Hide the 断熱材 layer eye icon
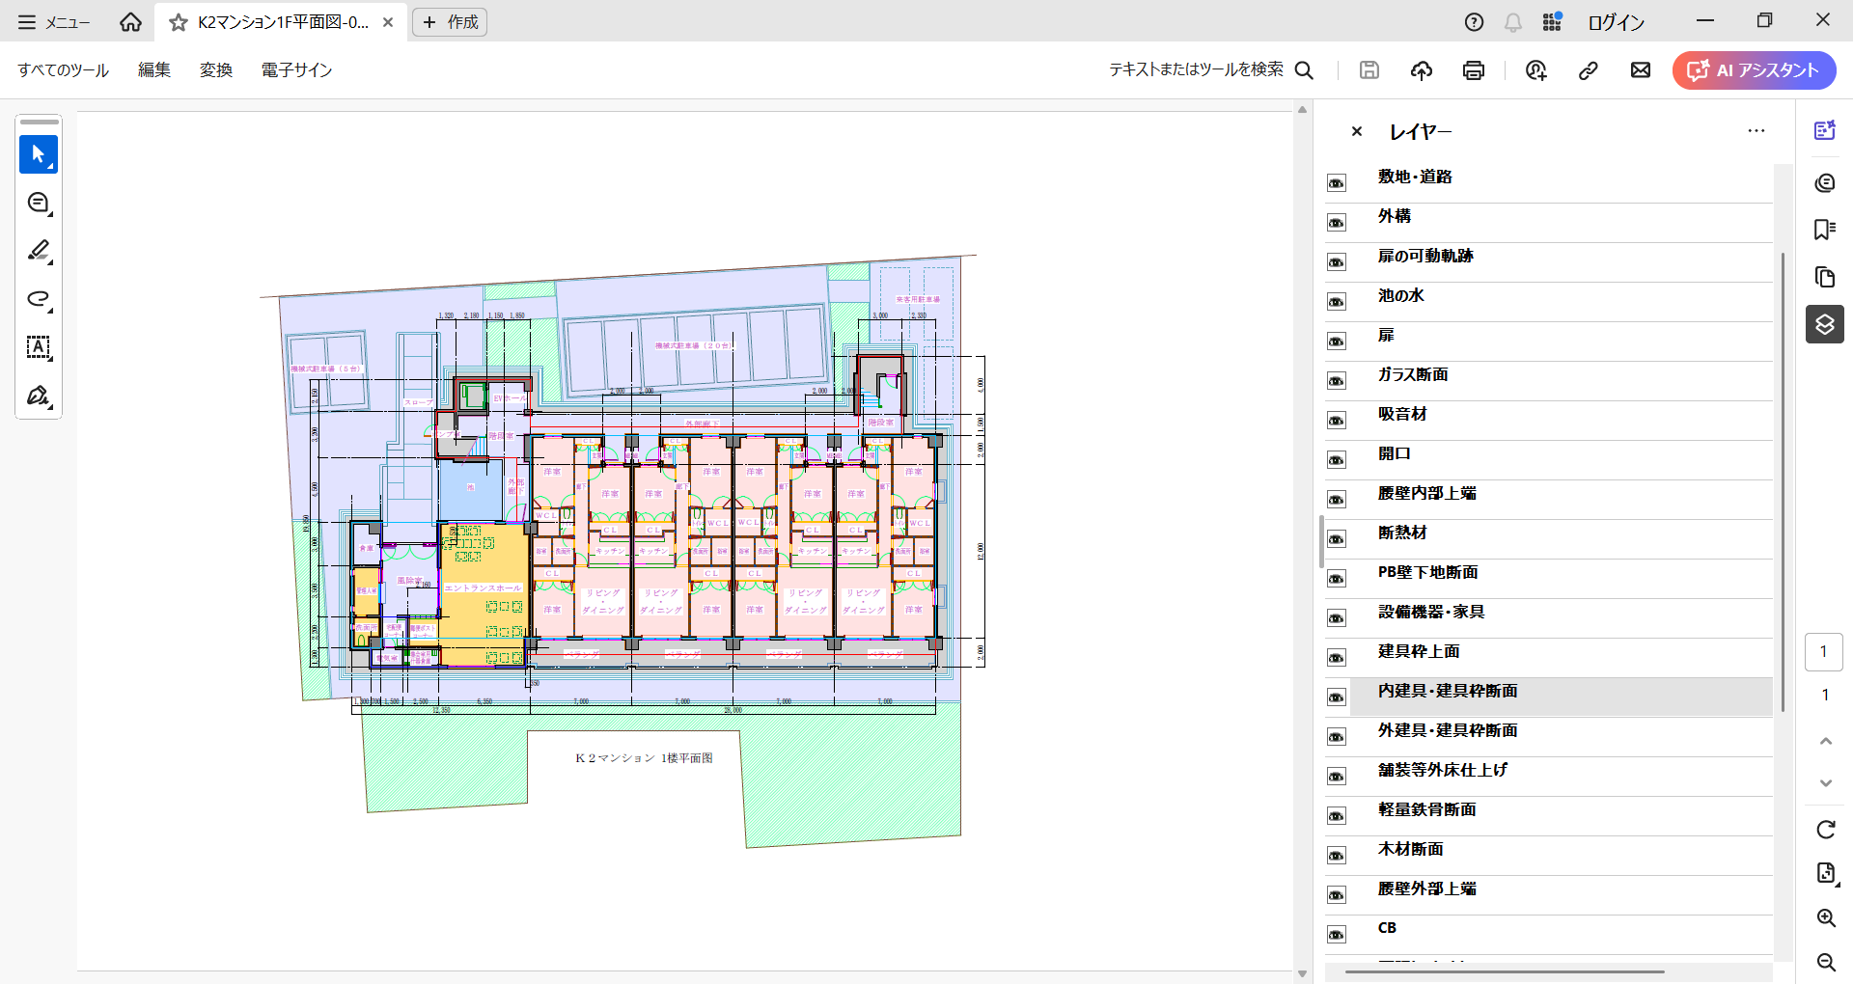1853x984 pixels. pos(1337,539)
